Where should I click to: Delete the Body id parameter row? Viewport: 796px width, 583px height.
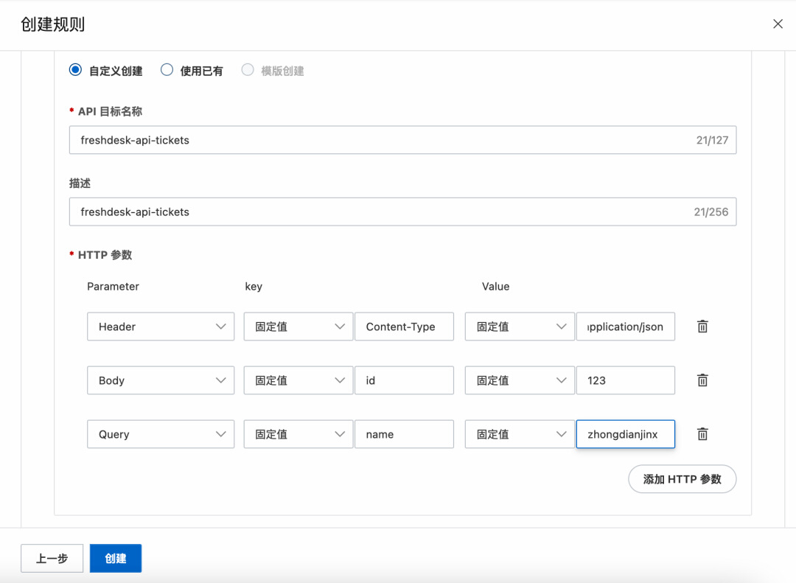[702, 380]
